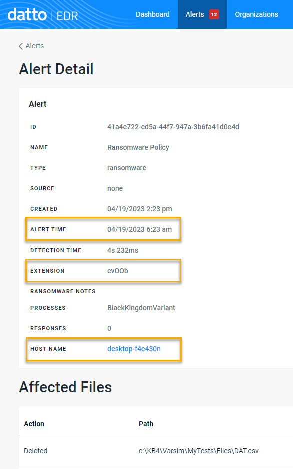Click the evOOb extension value
Screen dimensions: 293x469
118,271
